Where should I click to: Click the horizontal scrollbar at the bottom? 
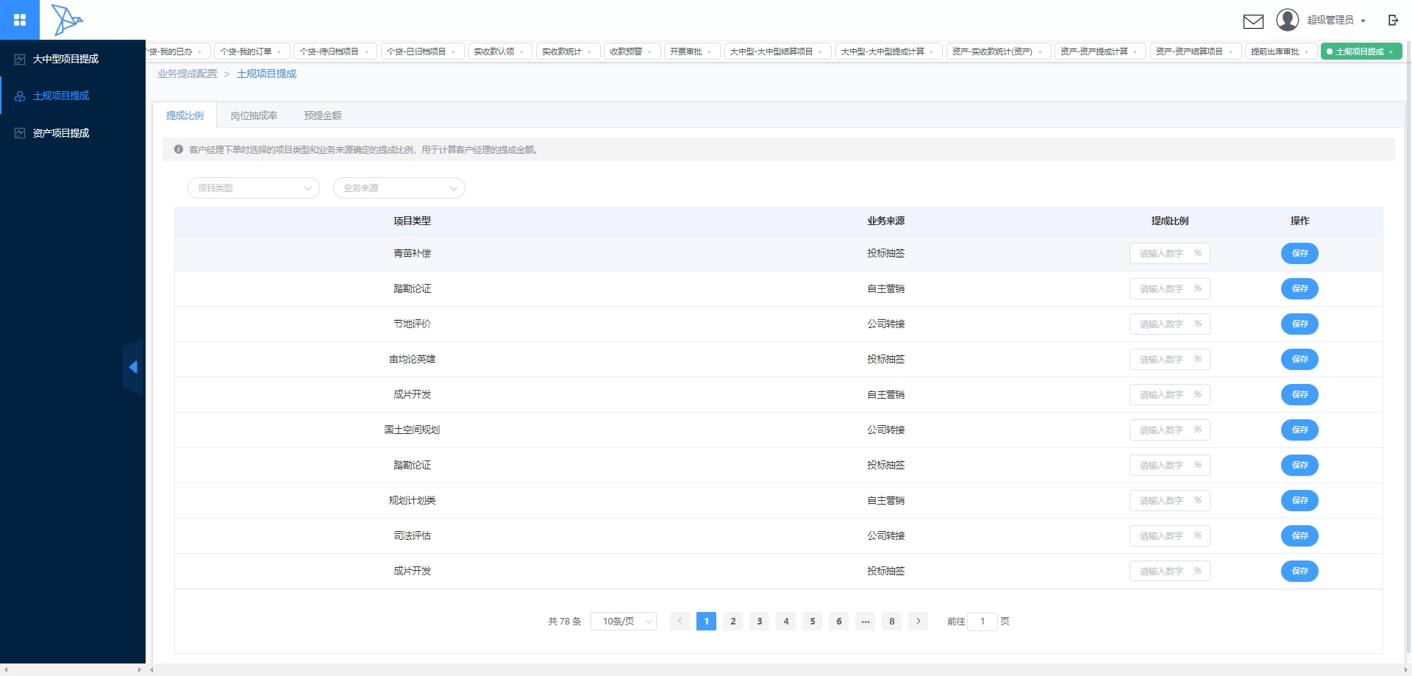coord(780,670)
